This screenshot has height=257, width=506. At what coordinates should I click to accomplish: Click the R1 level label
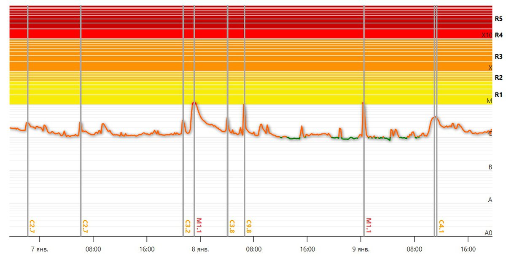[x=498, y=94]
